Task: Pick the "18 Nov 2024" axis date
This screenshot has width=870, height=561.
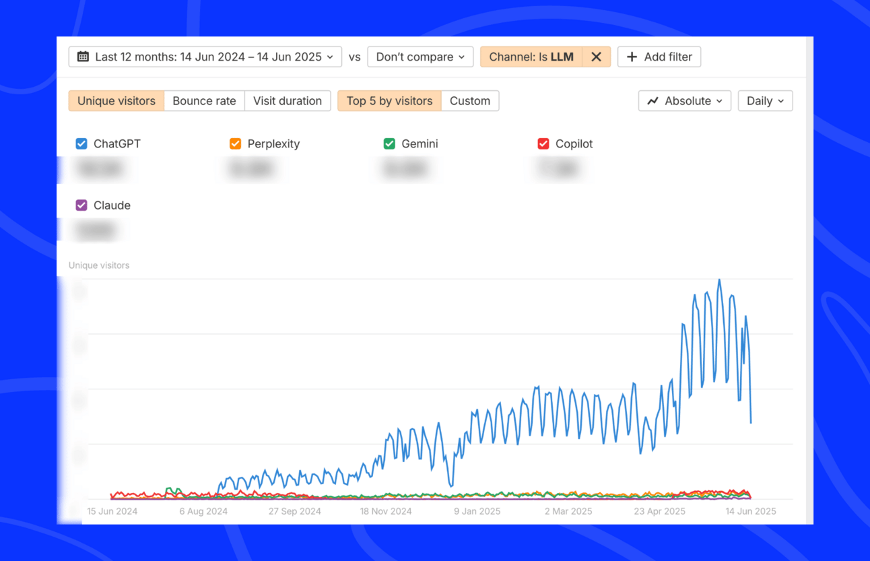Action: (x=386, y=511)
